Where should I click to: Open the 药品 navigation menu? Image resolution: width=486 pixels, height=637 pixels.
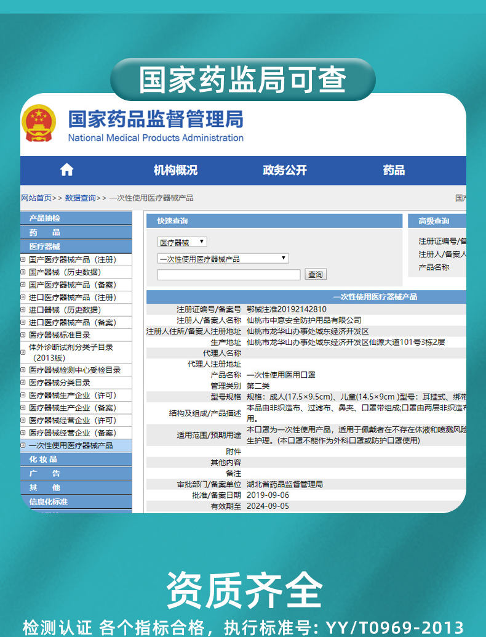tap(394, 170)
